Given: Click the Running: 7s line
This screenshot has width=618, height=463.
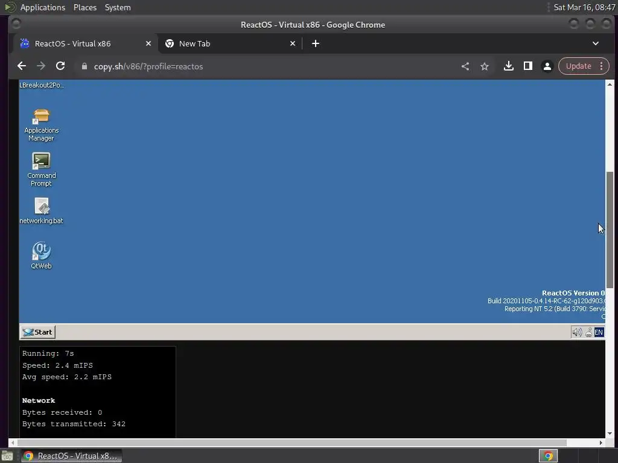Looking at the screenshot, I should [48, 353].
